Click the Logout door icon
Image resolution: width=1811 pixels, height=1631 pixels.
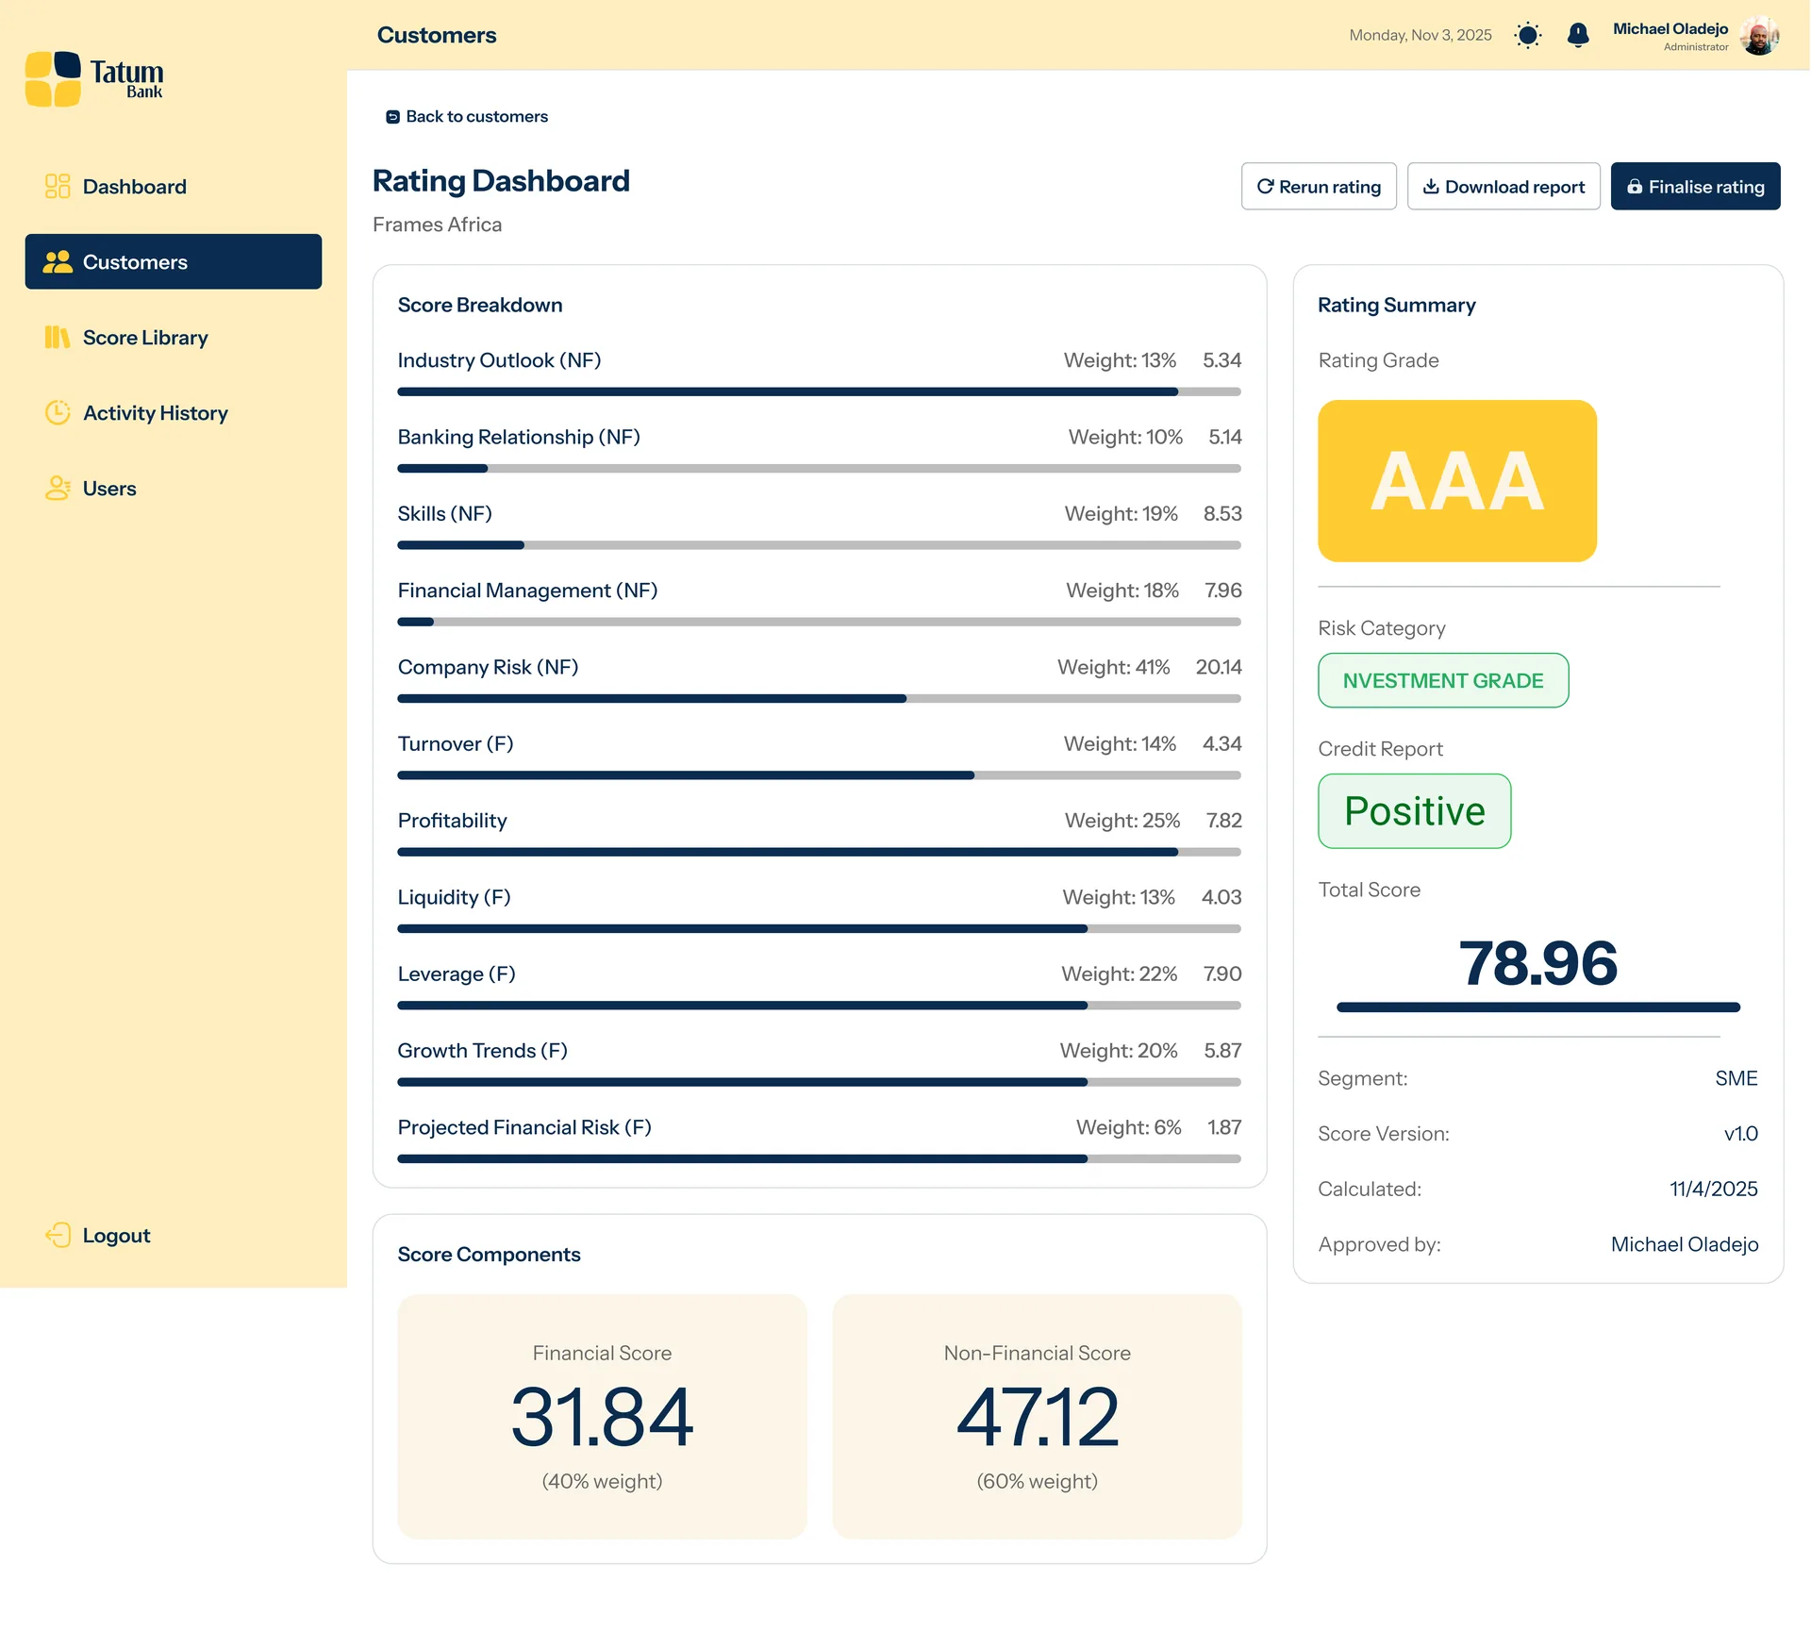pyautogui.click(x=58, y=1235)
